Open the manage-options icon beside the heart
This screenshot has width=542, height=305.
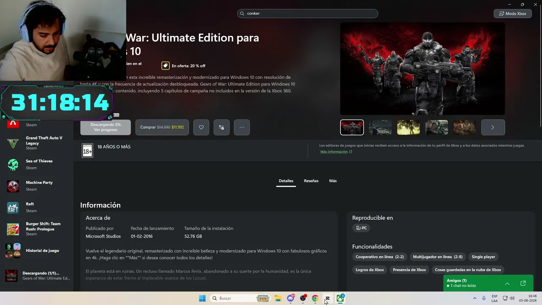(221, 127)
